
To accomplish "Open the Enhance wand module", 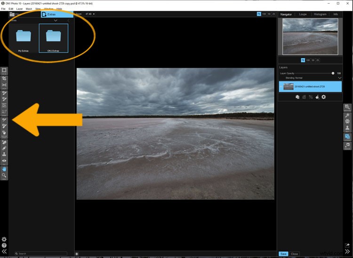I will click(347, 115).
